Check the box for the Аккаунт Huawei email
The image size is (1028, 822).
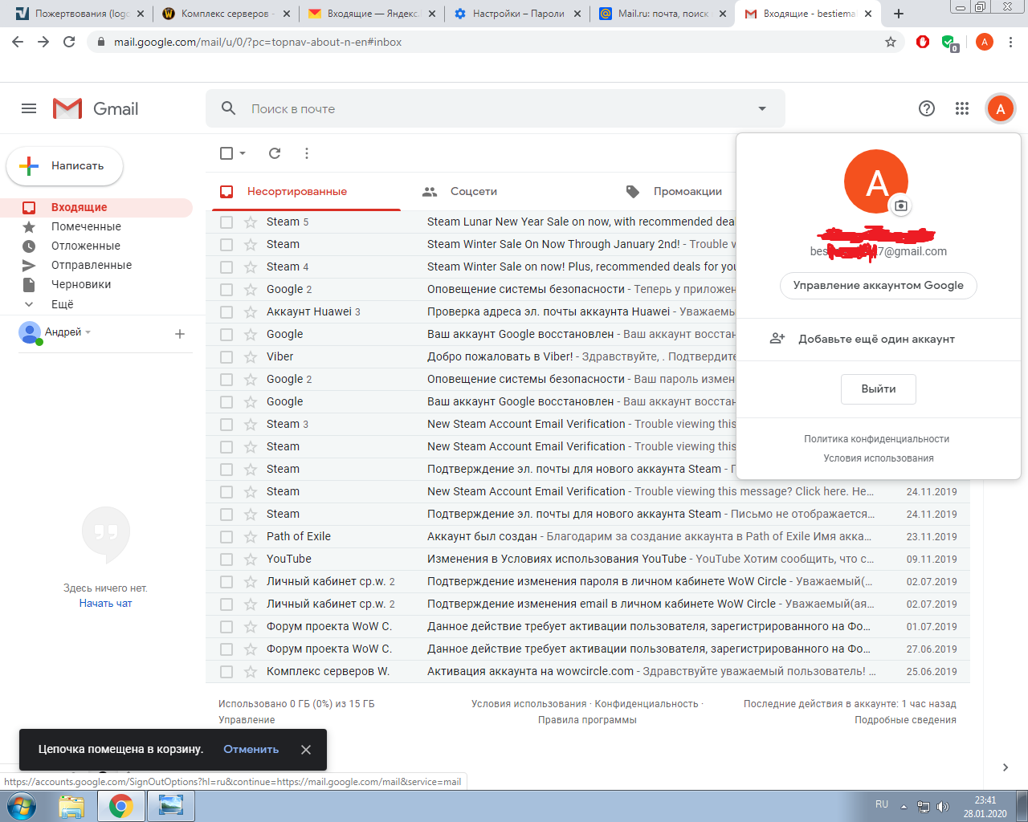tap(226, 312)
